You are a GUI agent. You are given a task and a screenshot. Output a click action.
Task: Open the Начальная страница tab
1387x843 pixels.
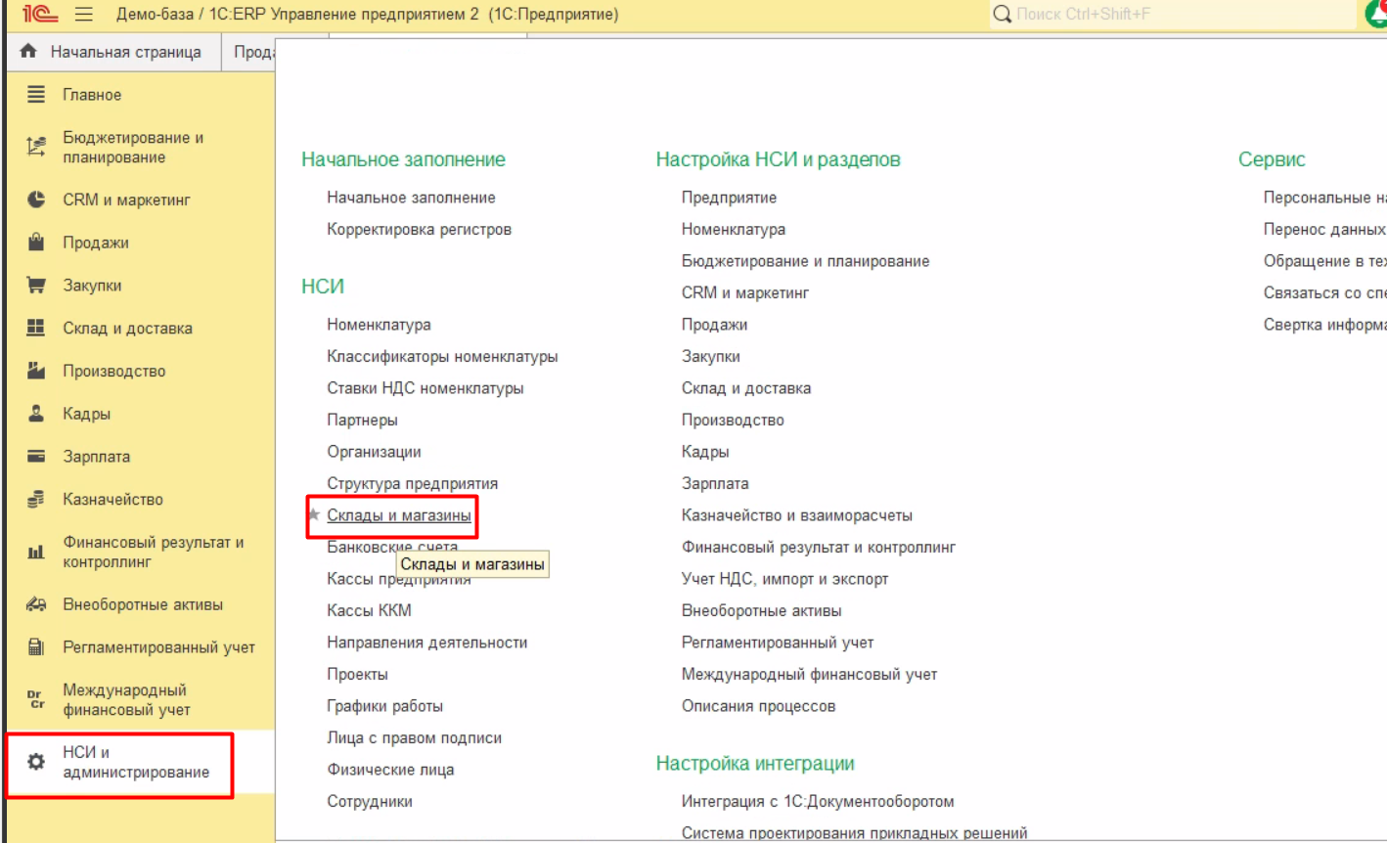(113, 52)
